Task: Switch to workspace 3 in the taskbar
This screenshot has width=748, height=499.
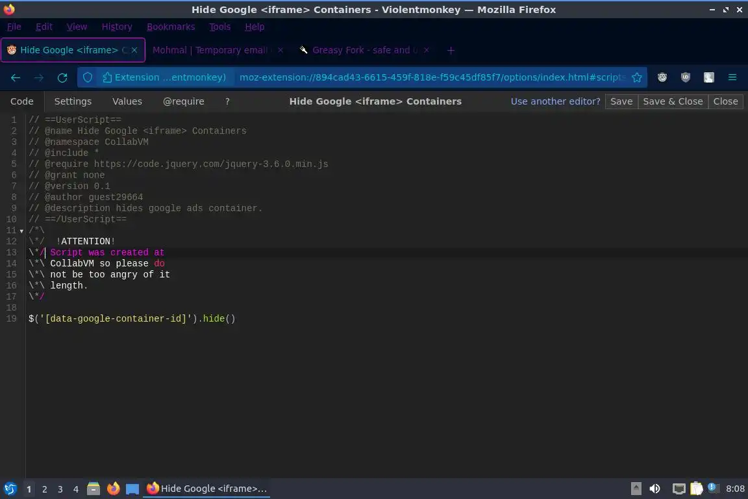Action: [x=60, y=489]
